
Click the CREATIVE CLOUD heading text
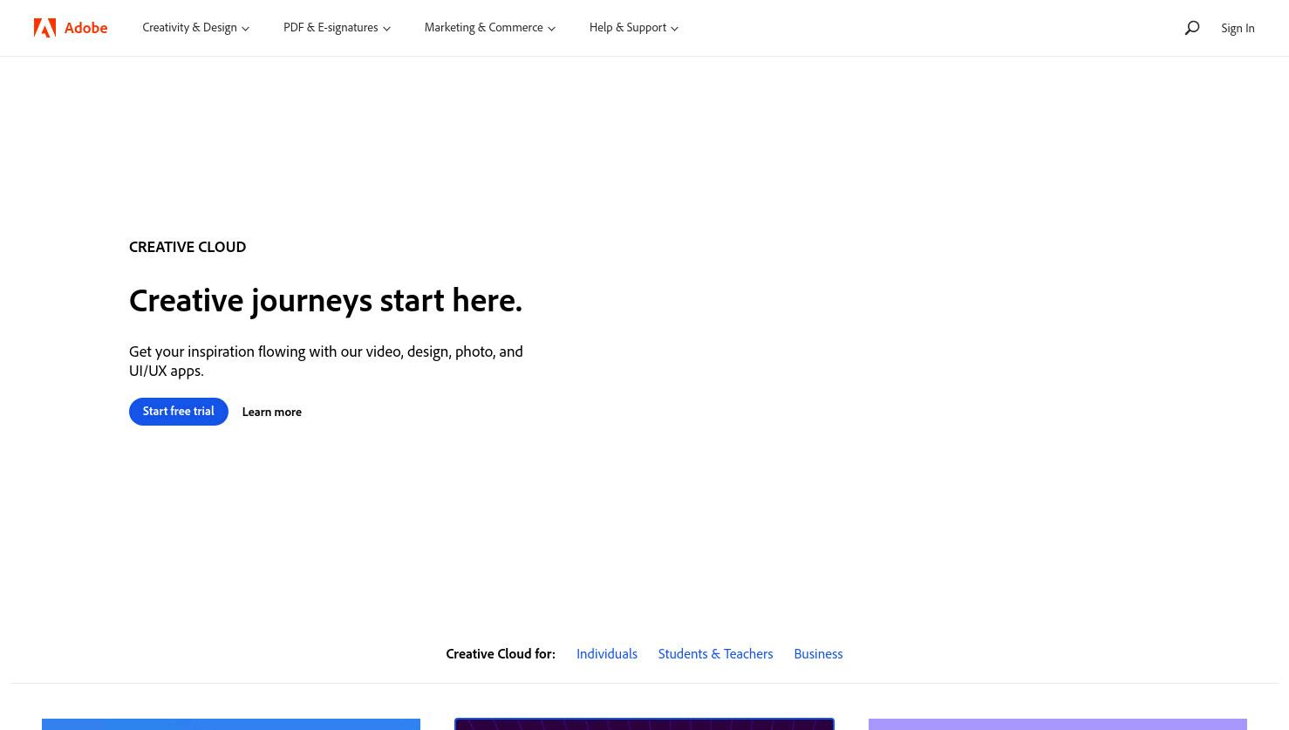click(x=188, y=247)
